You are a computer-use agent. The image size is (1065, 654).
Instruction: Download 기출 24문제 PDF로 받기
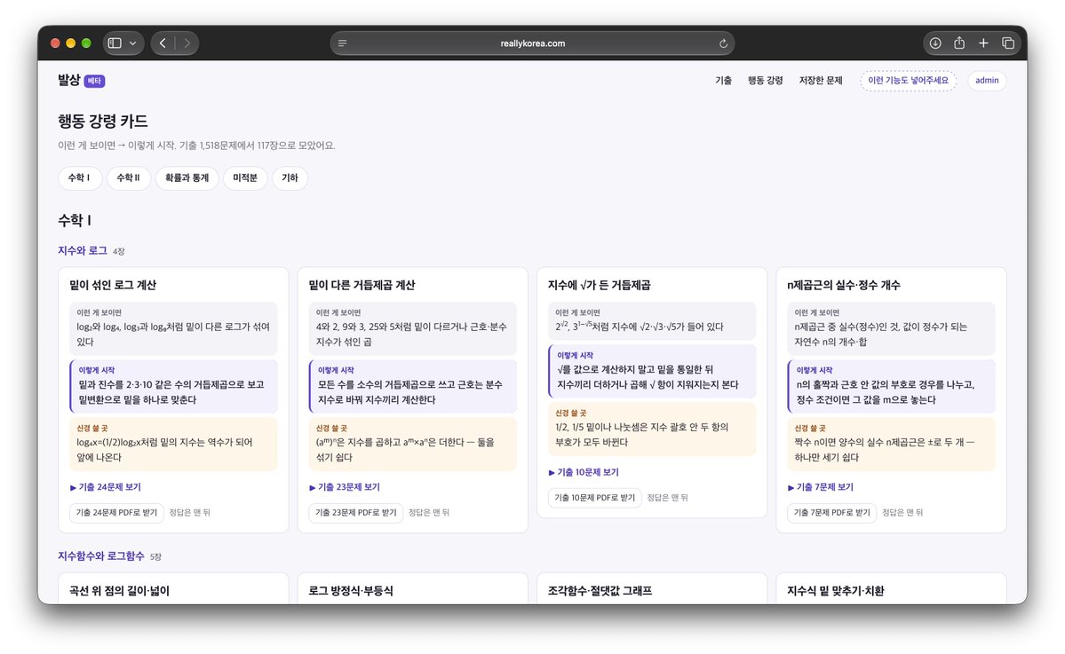[x=116, y=513]
